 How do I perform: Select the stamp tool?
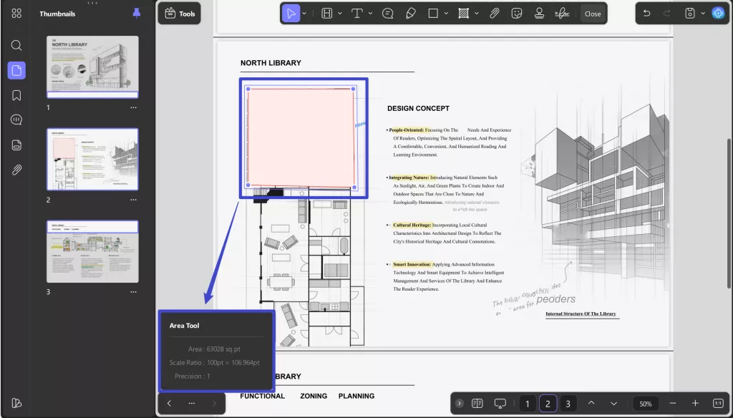[540, 13]
